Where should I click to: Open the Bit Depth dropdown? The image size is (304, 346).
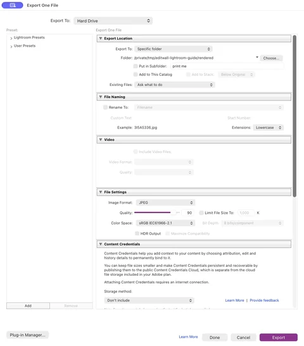tap(252, 223)
